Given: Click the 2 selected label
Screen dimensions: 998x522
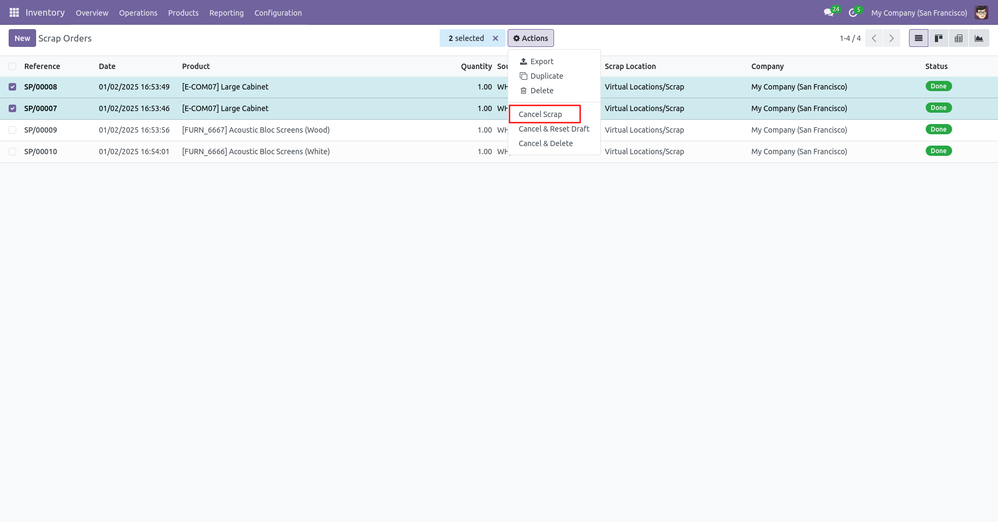Looking at the screenshot, I should (x=466, y=38).
